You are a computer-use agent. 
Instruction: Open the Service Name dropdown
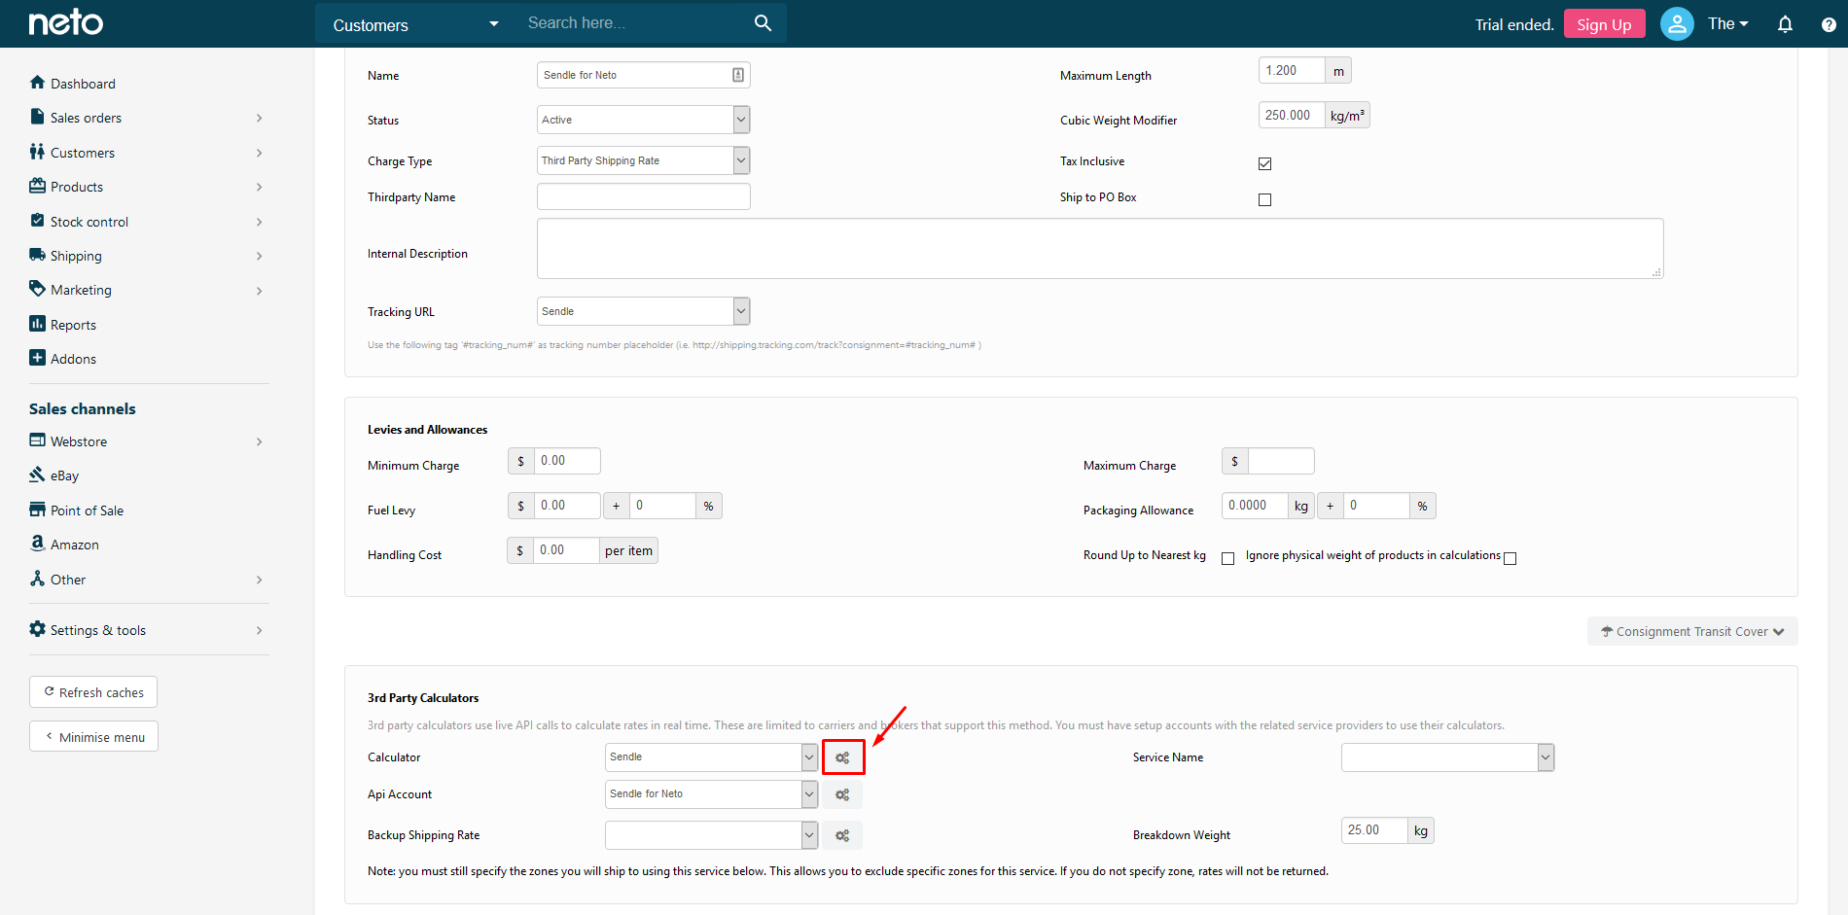pyautogui.click(x=1447, y=757)
